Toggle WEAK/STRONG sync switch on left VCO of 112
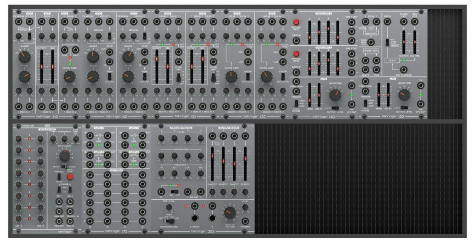Viewport: 475px width, 245px height. (109, 76)
